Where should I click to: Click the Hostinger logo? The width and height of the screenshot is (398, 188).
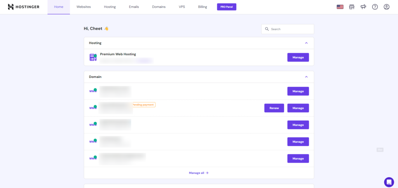pyautogui.click(x=23, y=7)
